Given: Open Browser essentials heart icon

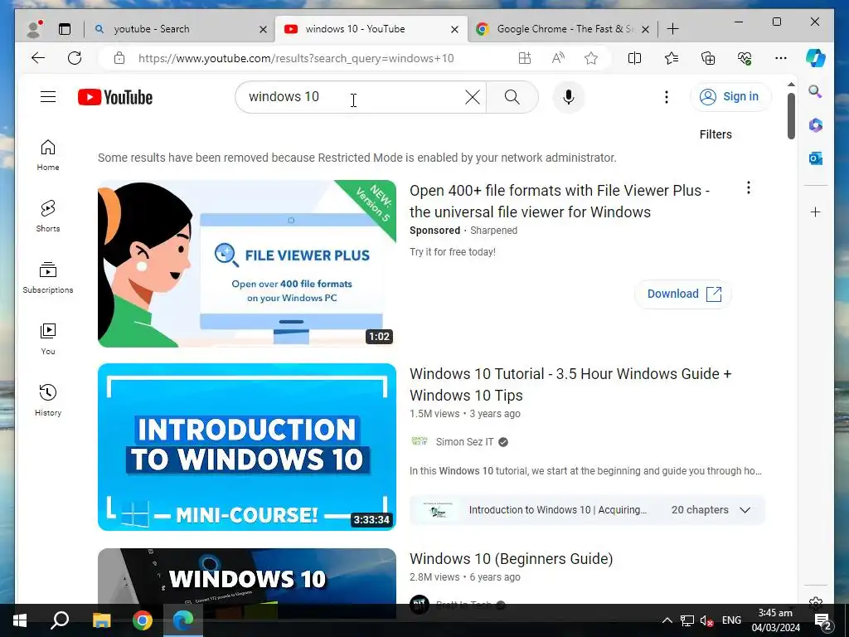Looking at the screenshot, I should (745, 58).
